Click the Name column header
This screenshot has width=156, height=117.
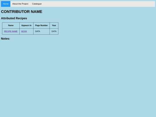[11, 25]
